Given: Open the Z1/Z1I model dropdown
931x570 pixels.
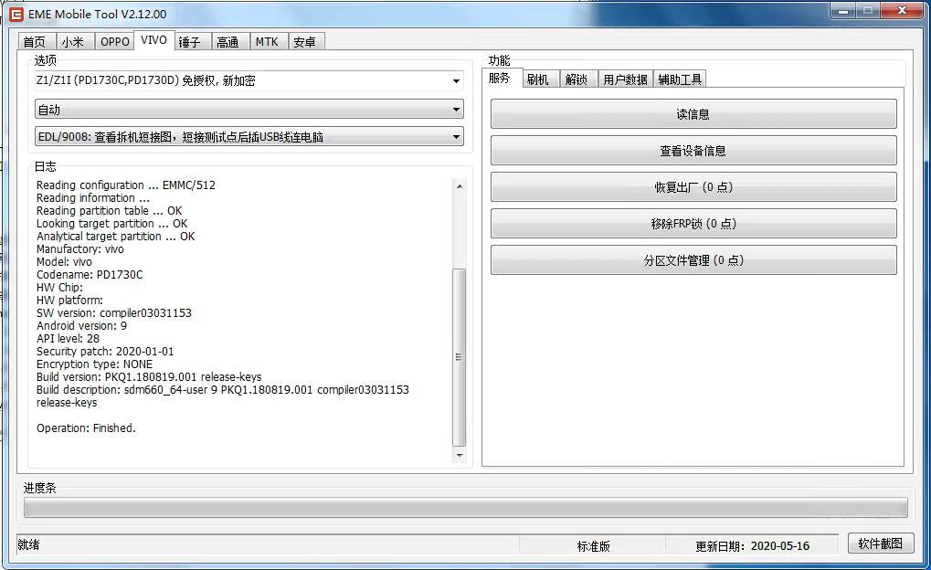Looking at the screenshot, I should pyautogui.click(x=249, y=80).
